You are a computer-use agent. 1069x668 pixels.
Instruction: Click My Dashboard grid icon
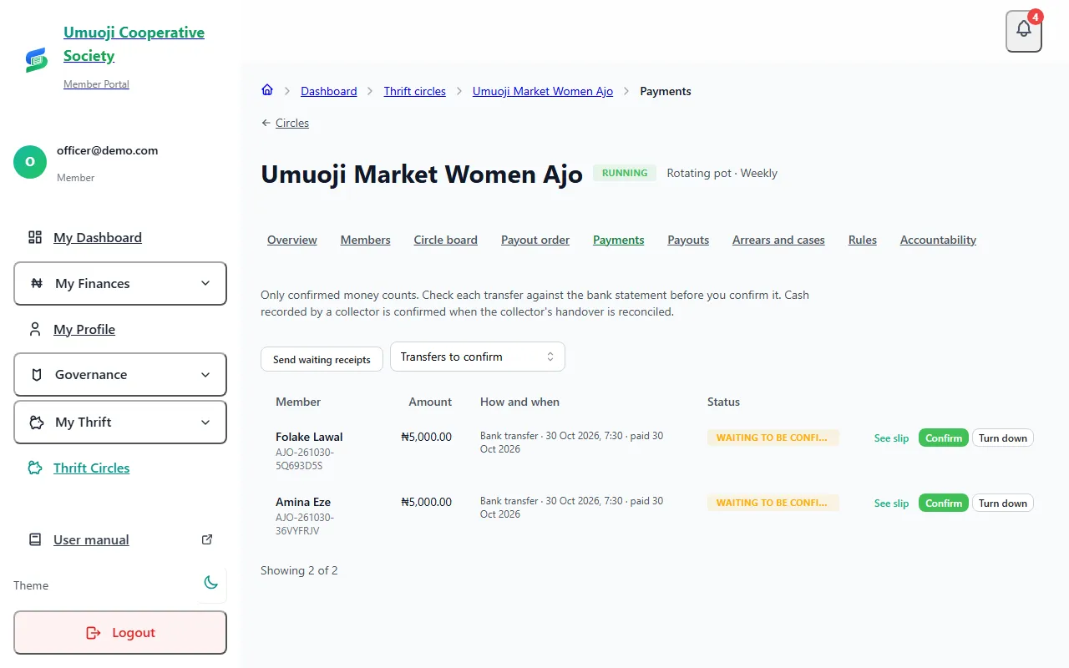[35, 237]
